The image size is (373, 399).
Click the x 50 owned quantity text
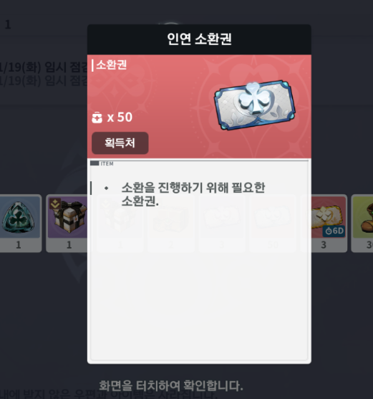[120, 117]
